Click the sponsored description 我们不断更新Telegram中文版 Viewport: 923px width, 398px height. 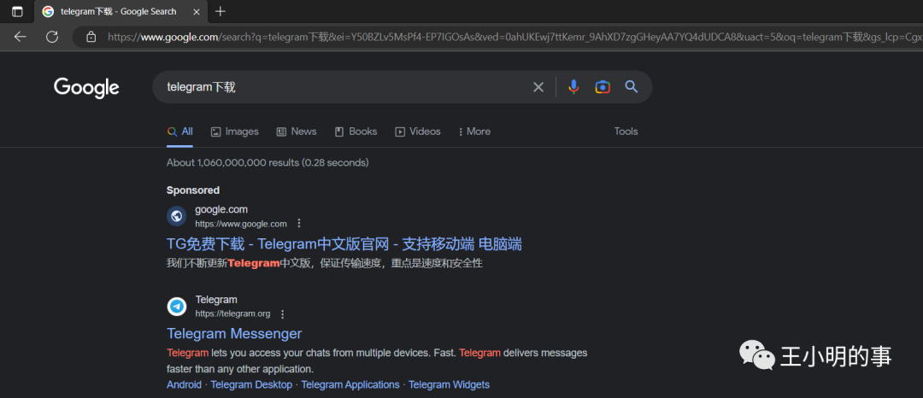[325, 263]
